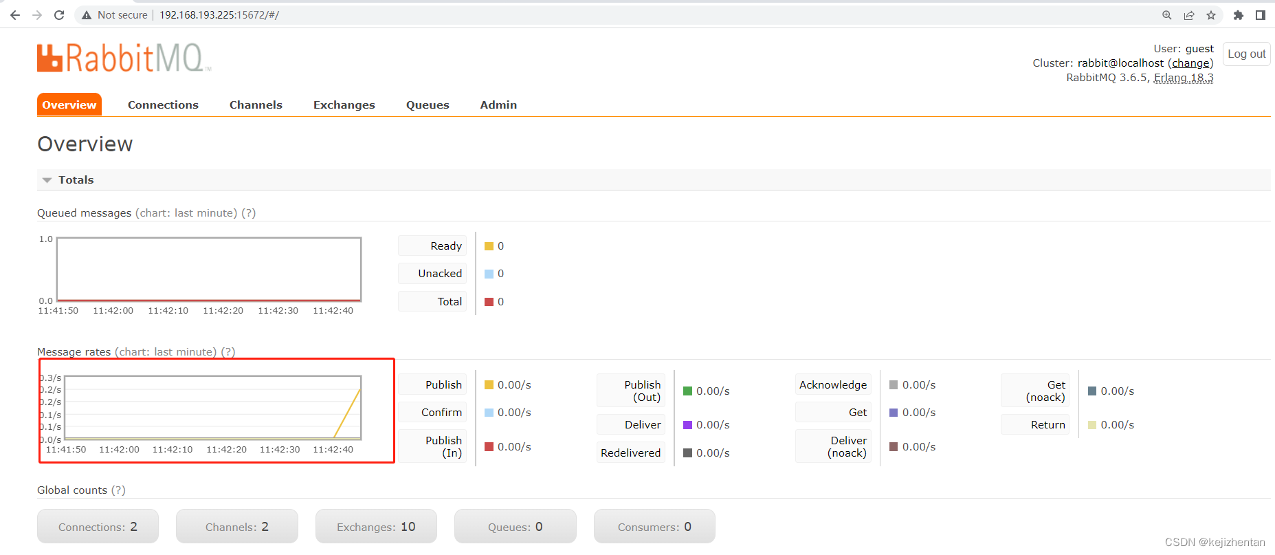Click the light blue Confirm rate swatch
1275x555 pixels.
(489, 413)
